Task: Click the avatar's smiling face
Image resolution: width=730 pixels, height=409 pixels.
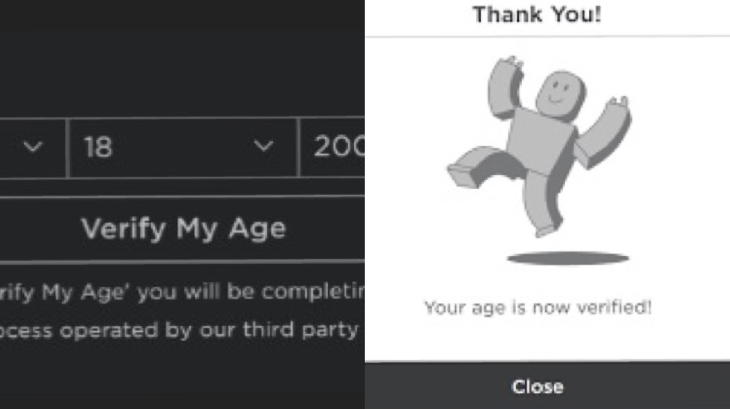Action: [x=558, y=94]
